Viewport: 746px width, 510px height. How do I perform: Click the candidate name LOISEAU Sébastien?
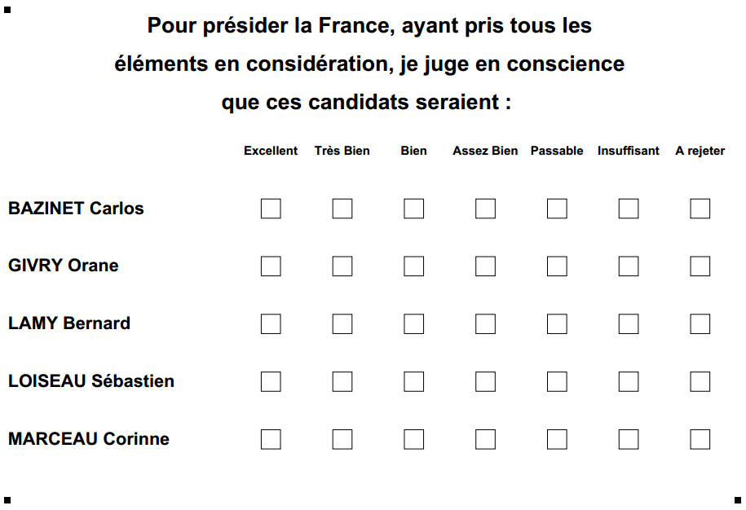pyautogui.click(x=91, y=381)
